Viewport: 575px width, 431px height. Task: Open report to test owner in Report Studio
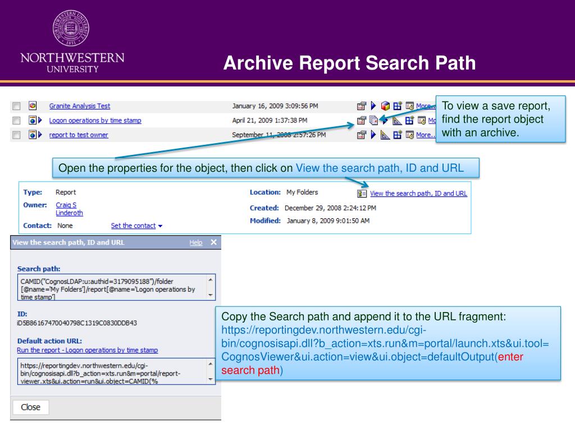[385, 135]
